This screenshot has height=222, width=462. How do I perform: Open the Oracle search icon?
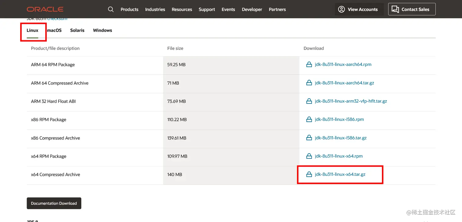[111, 9]
